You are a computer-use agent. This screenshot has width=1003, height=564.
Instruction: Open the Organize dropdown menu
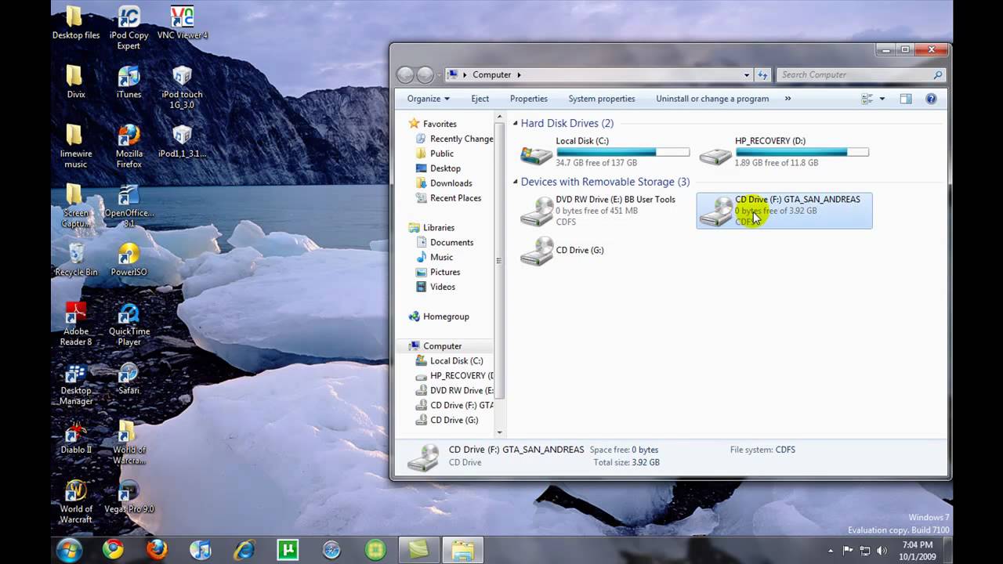(x=428, y=99)
